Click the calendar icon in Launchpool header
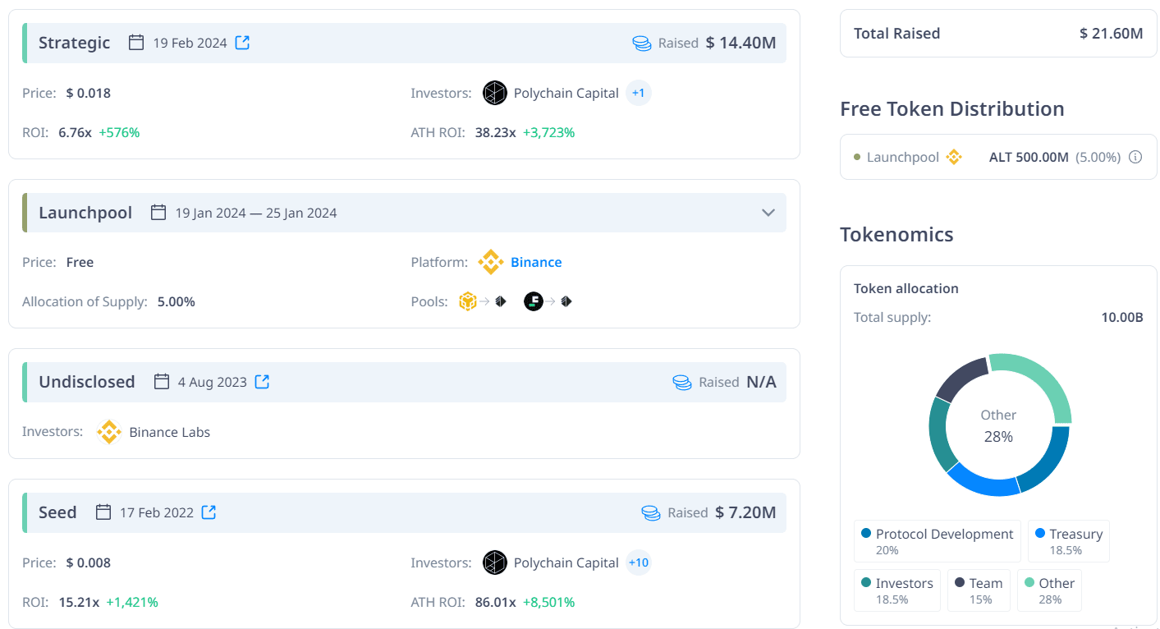Screen dimensions: 1160x629 158,213
